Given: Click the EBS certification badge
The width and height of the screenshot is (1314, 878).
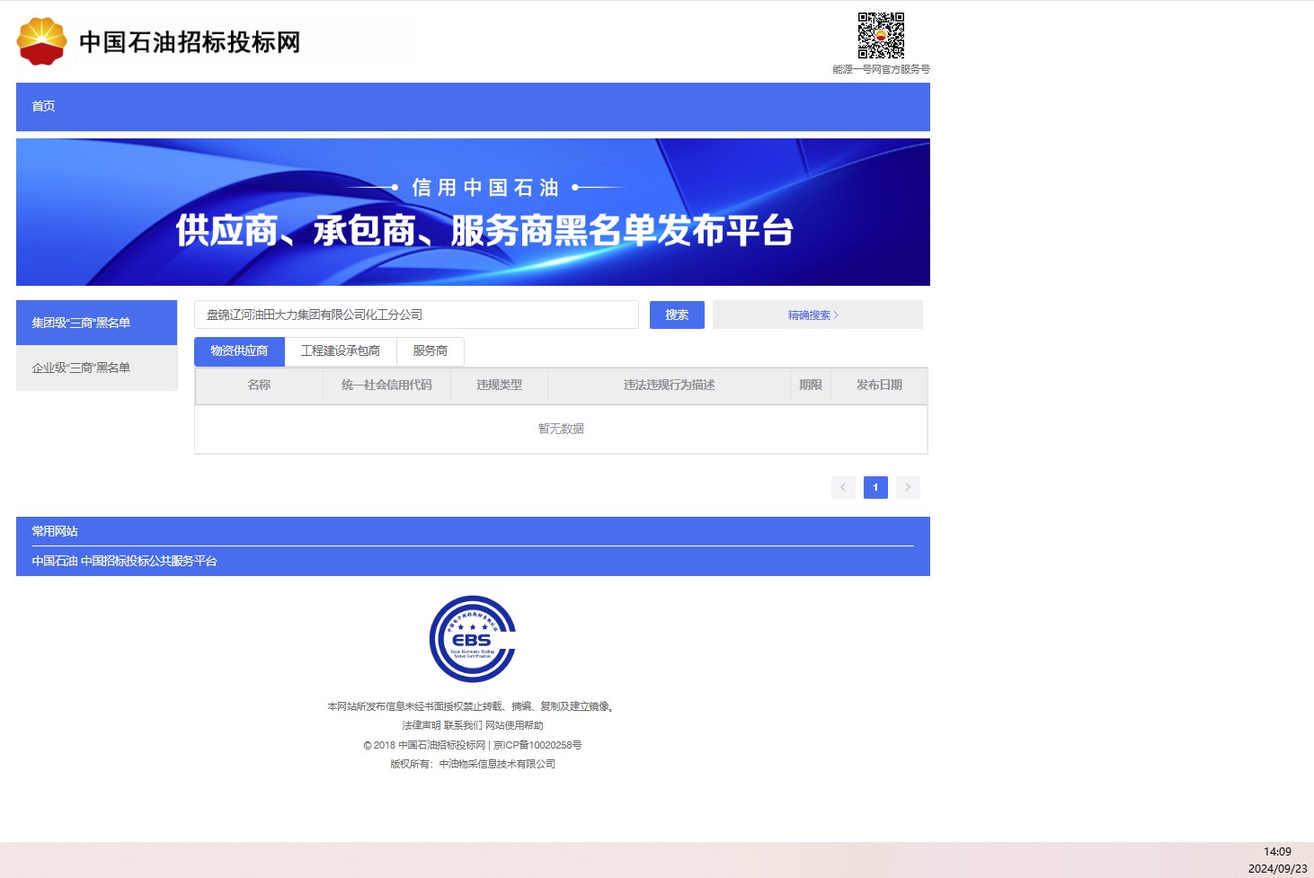Looking at the screenshot, I should point(473,639).
